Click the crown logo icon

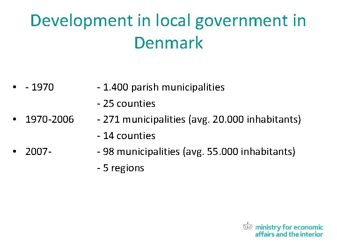click(x=248, y=226)
